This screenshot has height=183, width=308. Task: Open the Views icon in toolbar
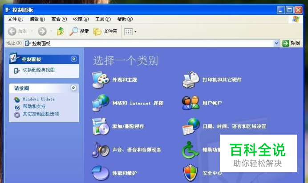coord(129,32)
